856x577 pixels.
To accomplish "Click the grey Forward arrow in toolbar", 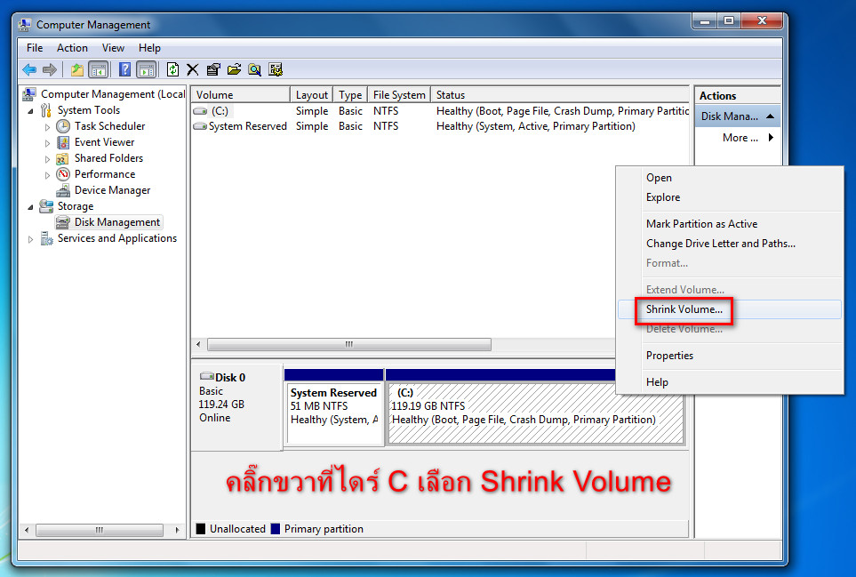I will click(x=50, y=70).
